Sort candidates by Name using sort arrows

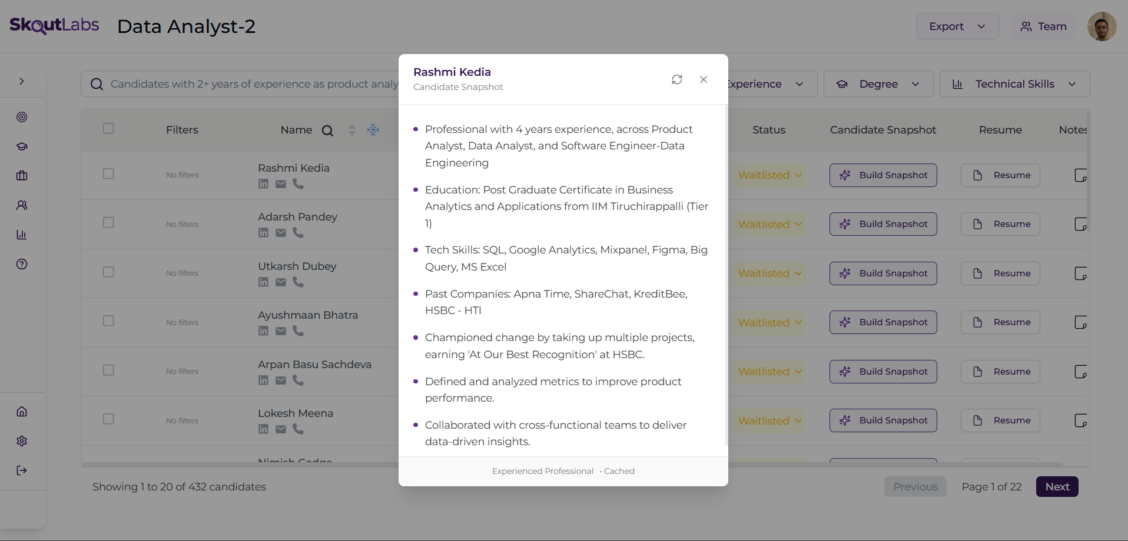tap(352, 130)
